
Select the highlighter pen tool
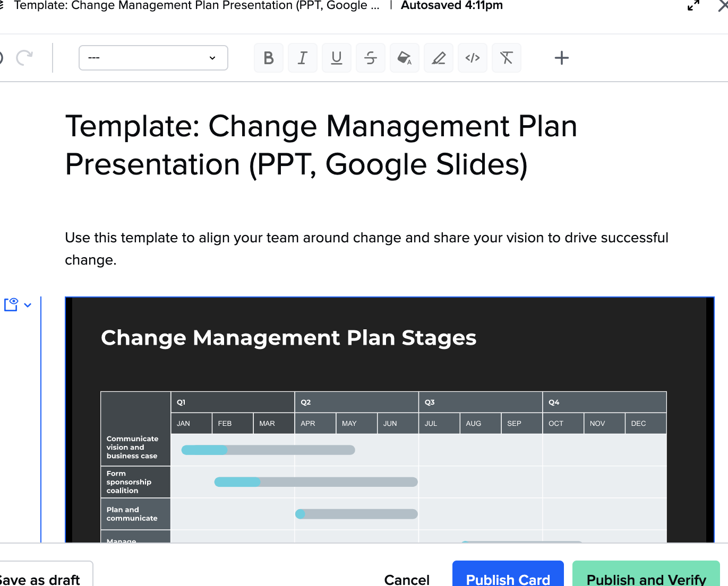tap(439, 58)
